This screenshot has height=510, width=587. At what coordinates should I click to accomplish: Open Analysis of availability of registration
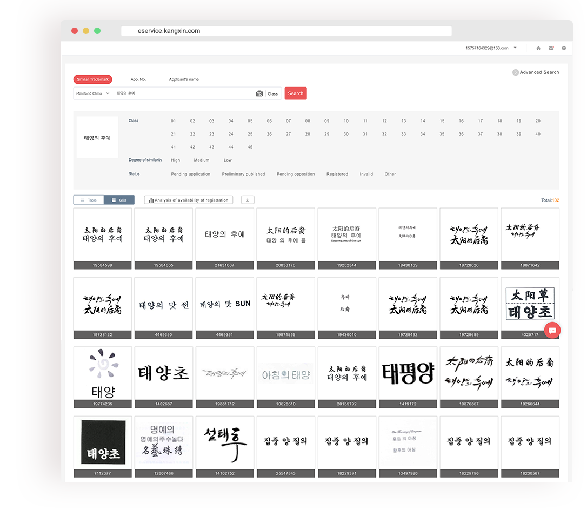[189, 200]
